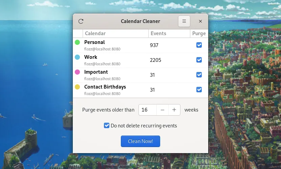The width and height of the screenshot is (281, 169).
Task: Toggle purge checkbox for Contact Birthdays
Action: [199, 90]
